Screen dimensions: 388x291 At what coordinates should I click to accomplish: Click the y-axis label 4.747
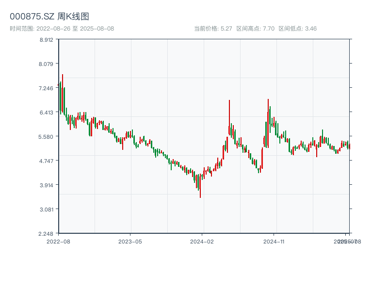tap(46, 161)
